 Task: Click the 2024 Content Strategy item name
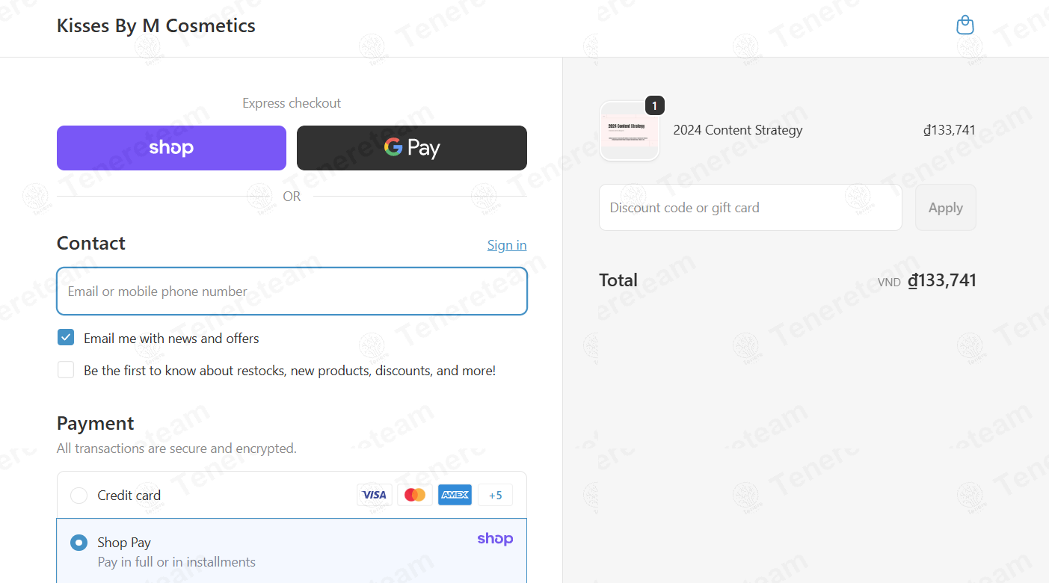738,130
